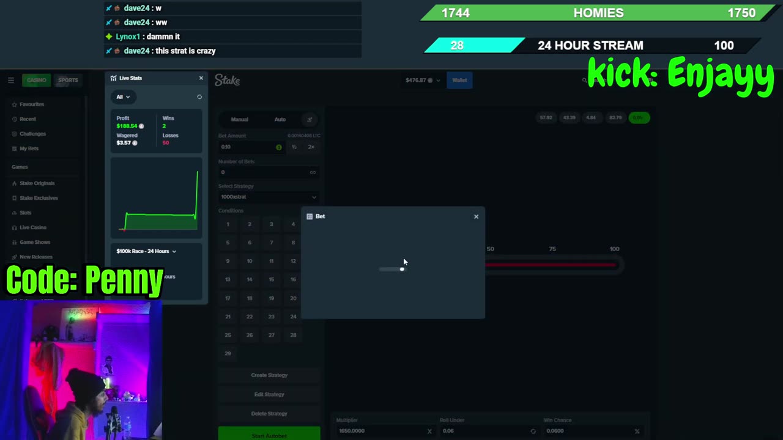Open the green latest result pill
The image size is (783, 440).
[639, 118]
